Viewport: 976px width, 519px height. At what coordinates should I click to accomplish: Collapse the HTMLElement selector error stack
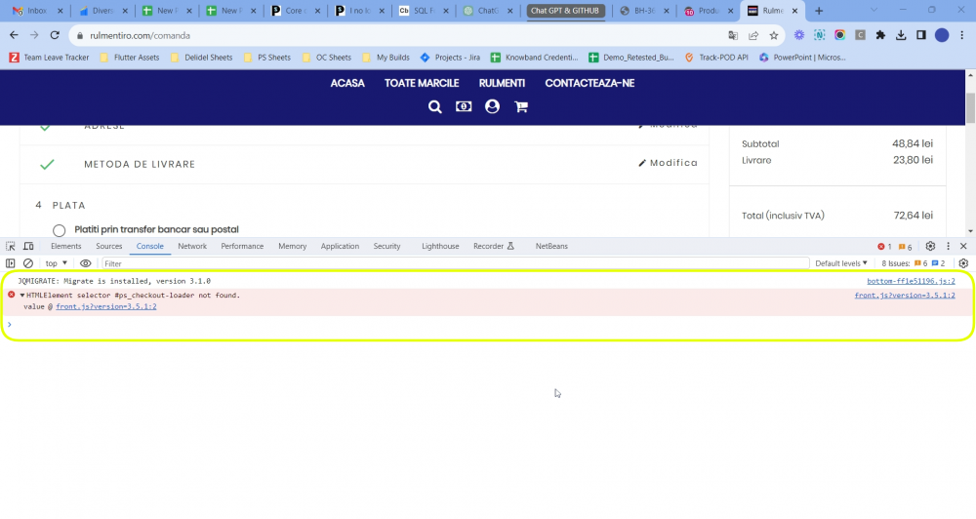coord(22,296)
